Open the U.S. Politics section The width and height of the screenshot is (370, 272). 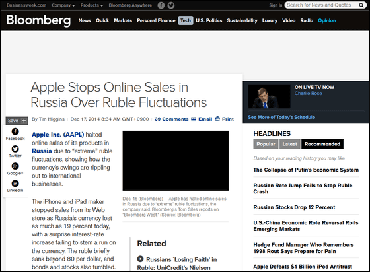coord(209,20)
